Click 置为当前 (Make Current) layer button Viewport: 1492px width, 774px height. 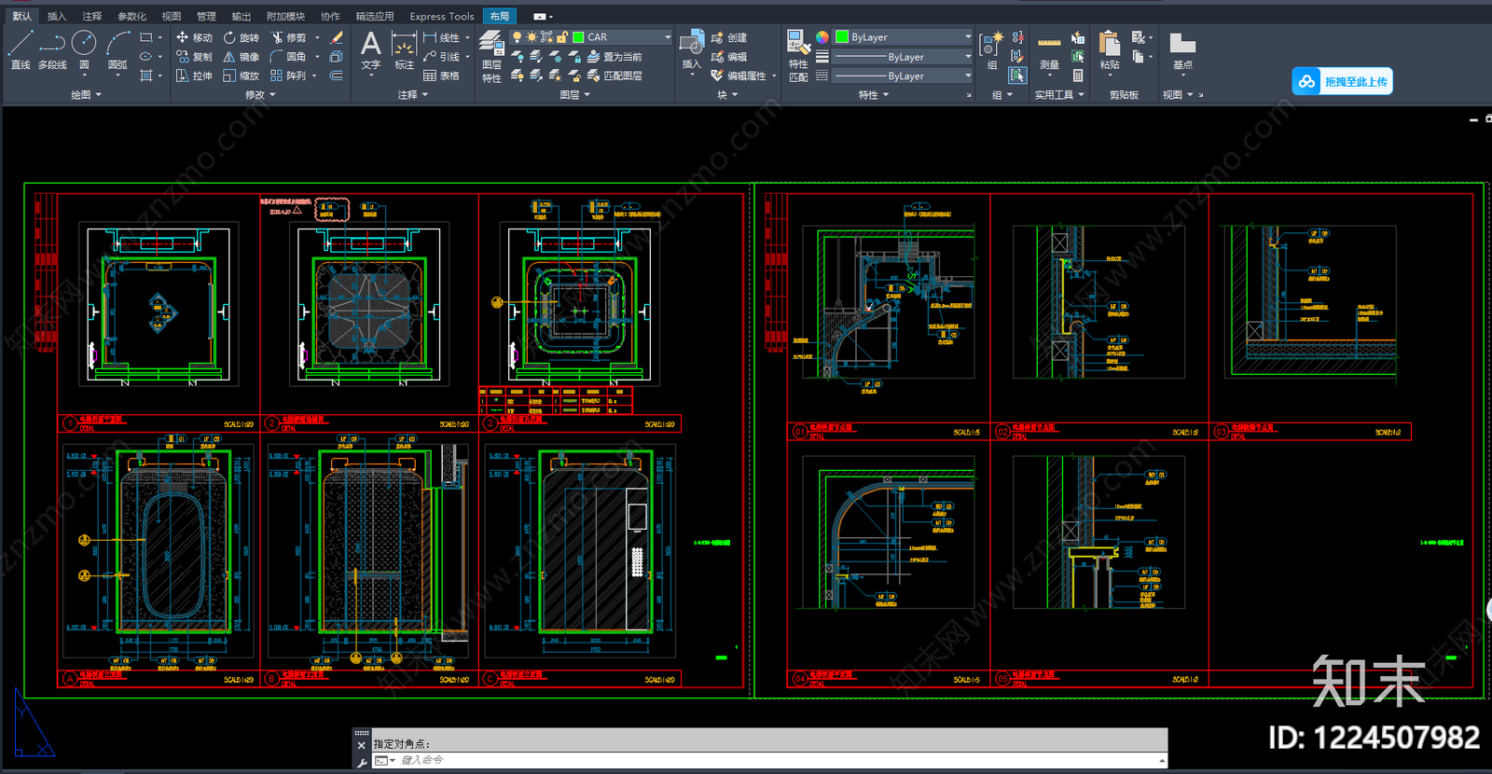[x=615, y=57]
